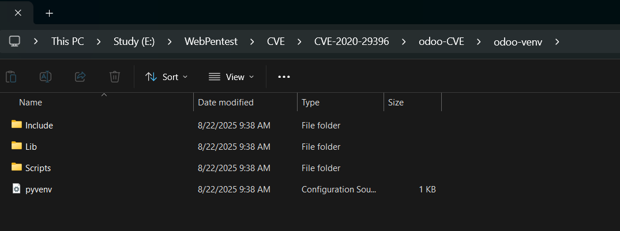Viewport: 620px width, 231px height.
Task: Navigate to CVE-2020-29396 breadcrumb
Action: pyautogui.click(x=351, y=41)
